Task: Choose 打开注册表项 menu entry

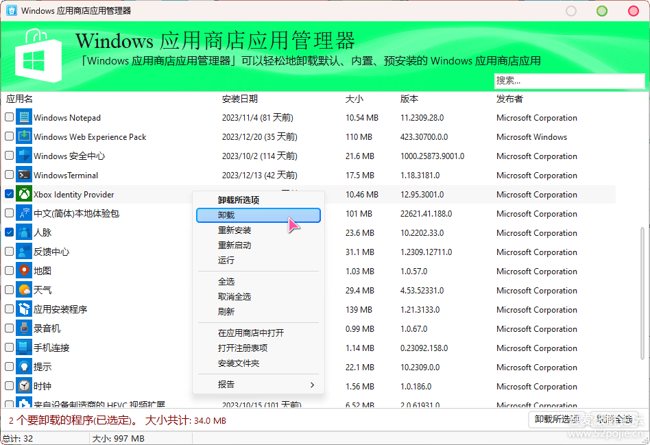Action: coord(258,348)
